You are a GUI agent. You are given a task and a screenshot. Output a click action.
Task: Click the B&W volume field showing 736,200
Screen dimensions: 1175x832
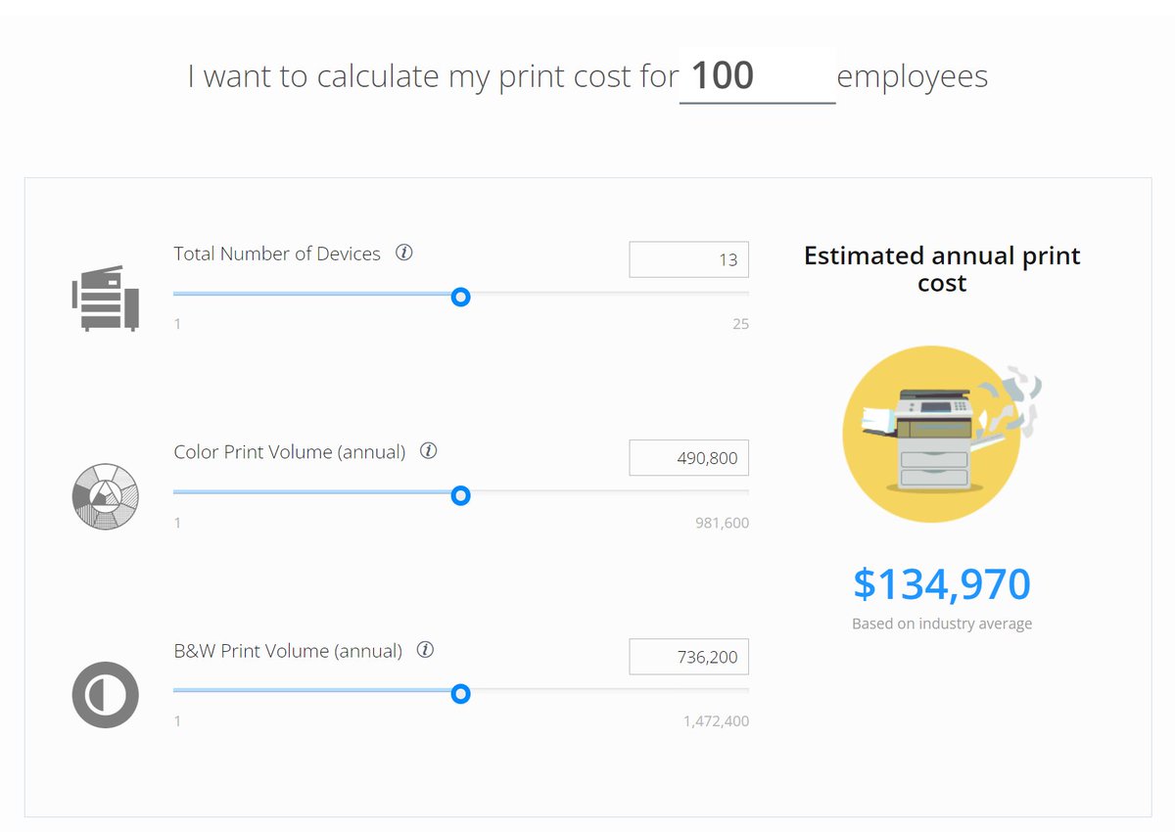(689, 657)
